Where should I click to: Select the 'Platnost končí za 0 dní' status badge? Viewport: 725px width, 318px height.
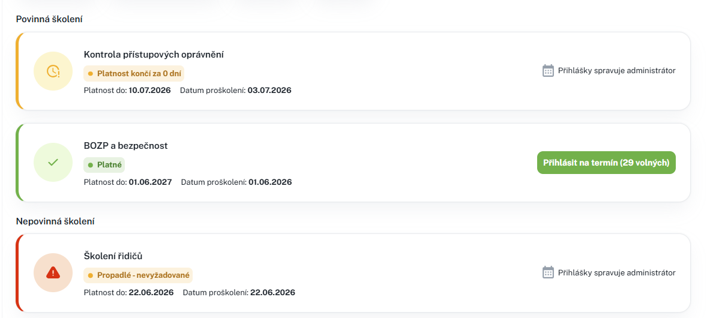coord(134,74)
